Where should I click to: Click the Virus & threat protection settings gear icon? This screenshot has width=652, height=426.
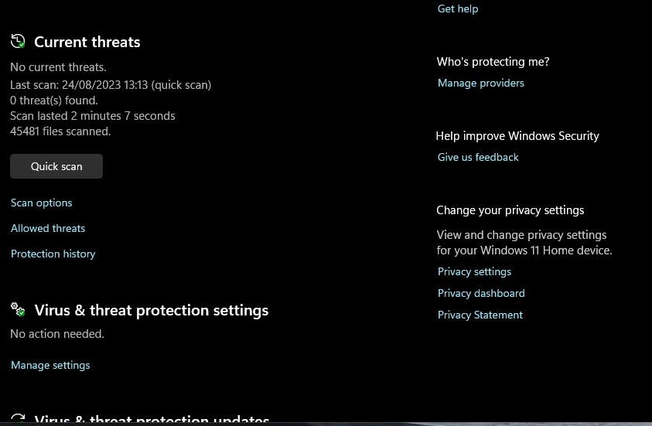coord(18,310)
